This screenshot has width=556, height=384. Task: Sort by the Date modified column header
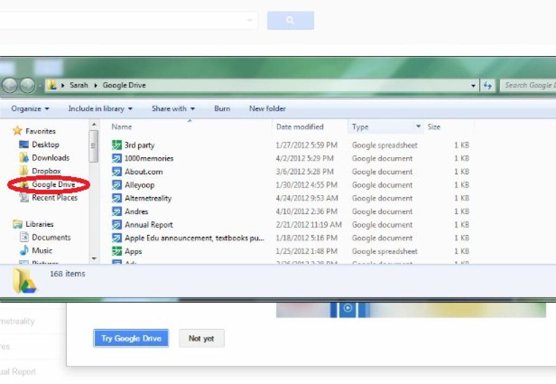click(x=300, y=127)
